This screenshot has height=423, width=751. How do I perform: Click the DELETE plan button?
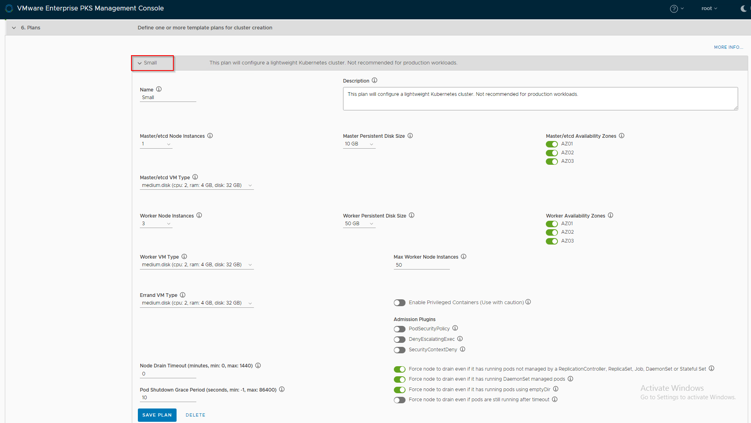[x=196, y=415]
